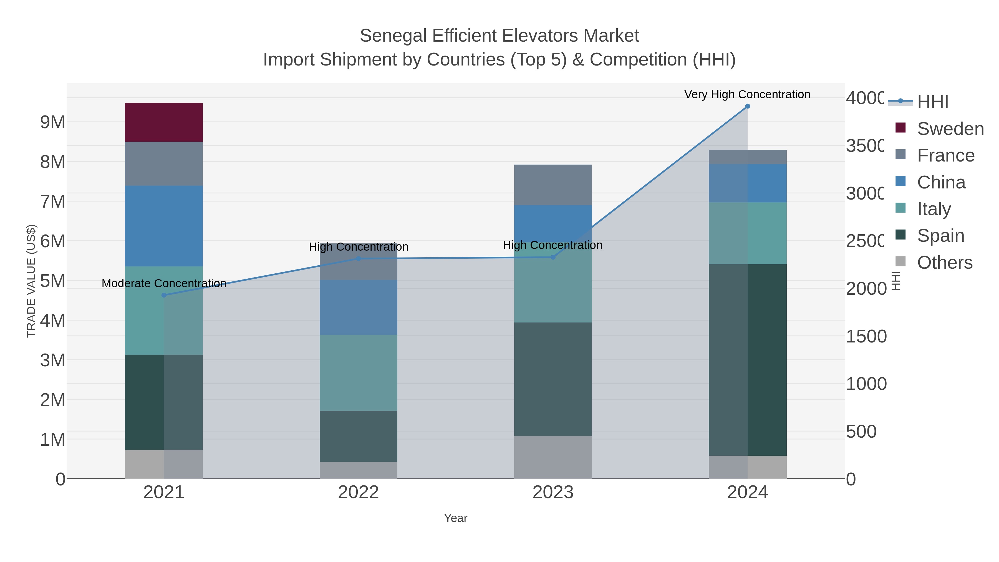This screenshot has height=562, width=999.
Task: Click the 2022 'High Concentration' annotation
Action: click(x=359, y=247)
